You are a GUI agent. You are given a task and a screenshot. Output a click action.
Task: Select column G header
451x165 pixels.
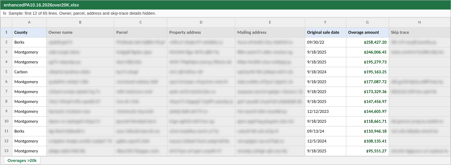[x=367, y=22]
